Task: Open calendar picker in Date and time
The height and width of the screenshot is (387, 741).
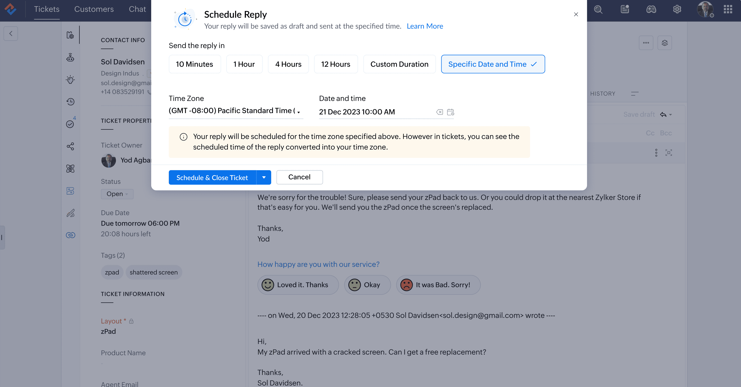Action: click(x=450, y=112)
